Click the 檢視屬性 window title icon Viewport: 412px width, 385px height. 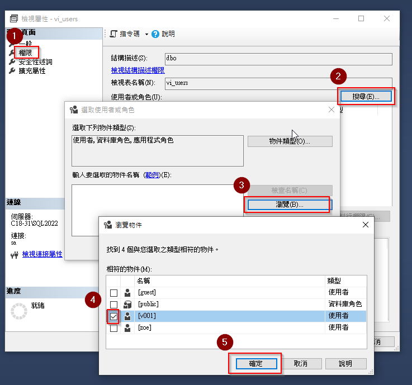(13, 18)
